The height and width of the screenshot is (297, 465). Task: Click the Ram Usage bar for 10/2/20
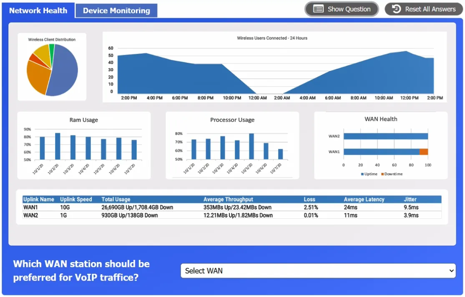pos(58,146)
